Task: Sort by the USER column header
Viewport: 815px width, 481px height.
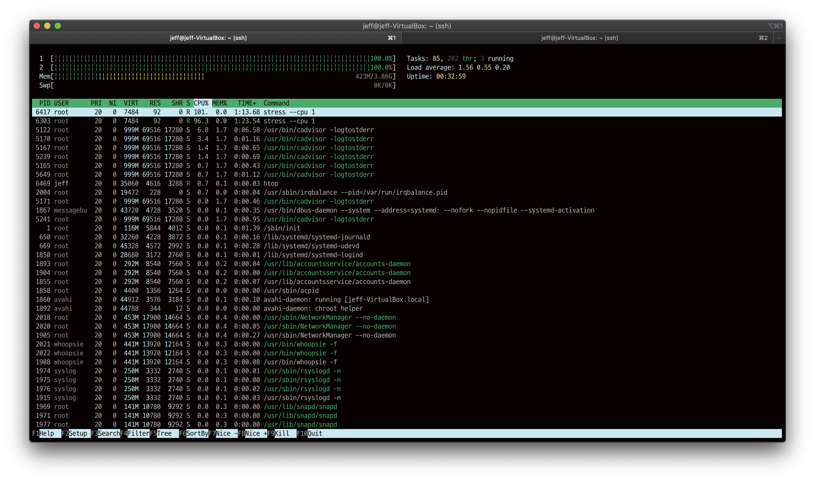Action: pyautogui.click(x=61, y=103)
